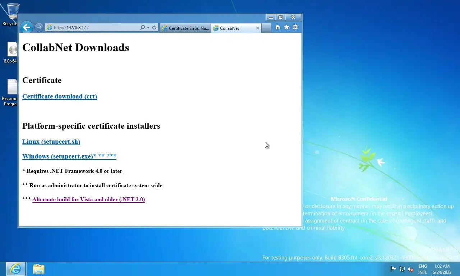This screenshot has width=460, height=276.
Task: Open a new blank tab button
Action: click(x=266, y=28)
